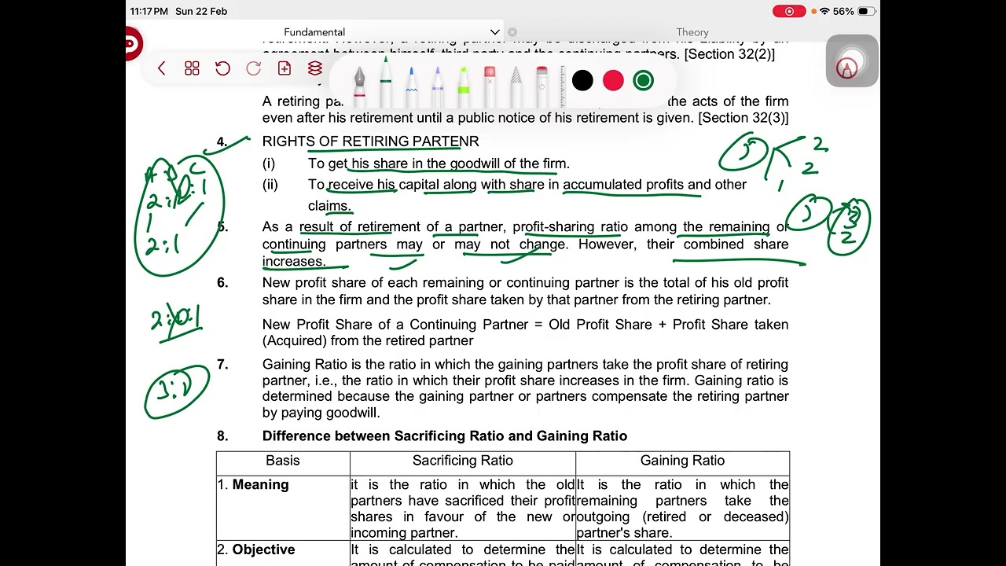Image resolution: width=1006 pixels, height=566 pixels.
Task: Open the page thumbnails grid view
Action: coord(192,68)
